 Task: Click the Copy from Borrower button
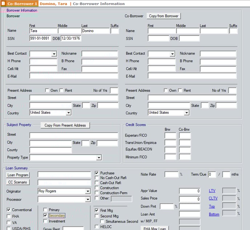(164, 16)
